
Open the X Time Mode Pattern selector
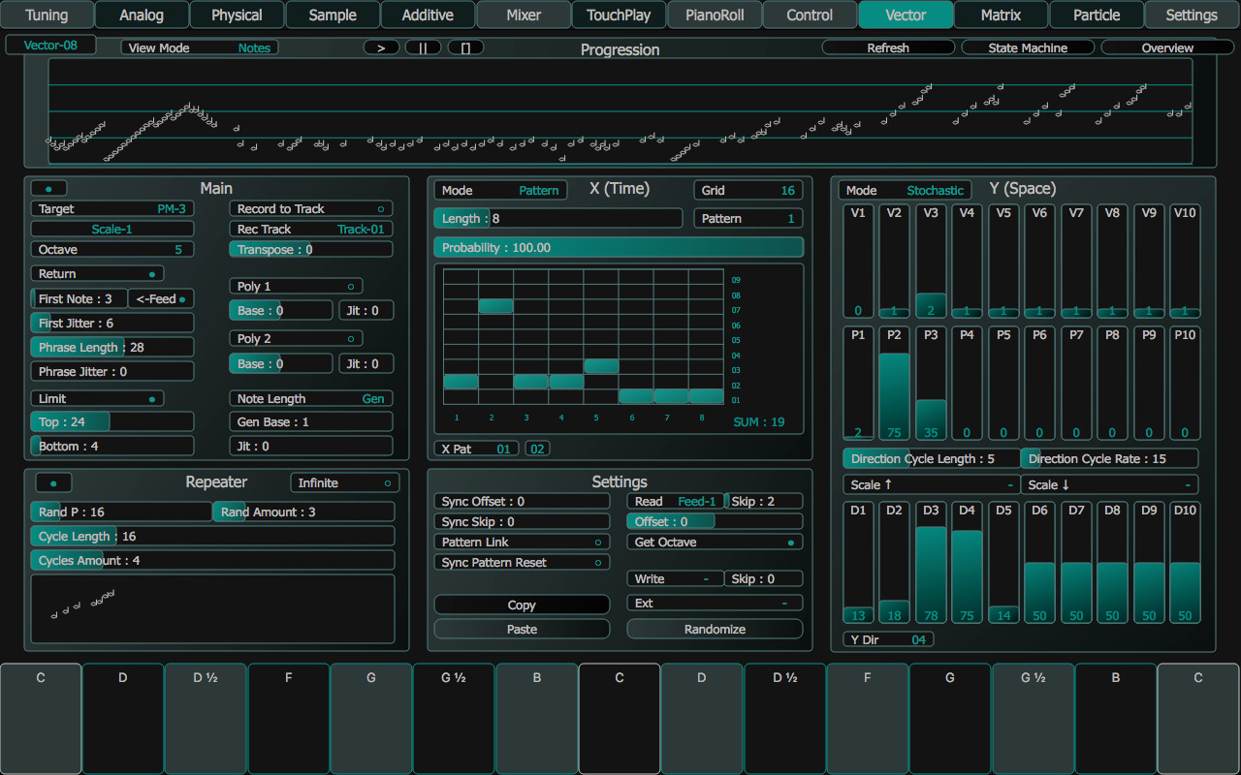500,190
